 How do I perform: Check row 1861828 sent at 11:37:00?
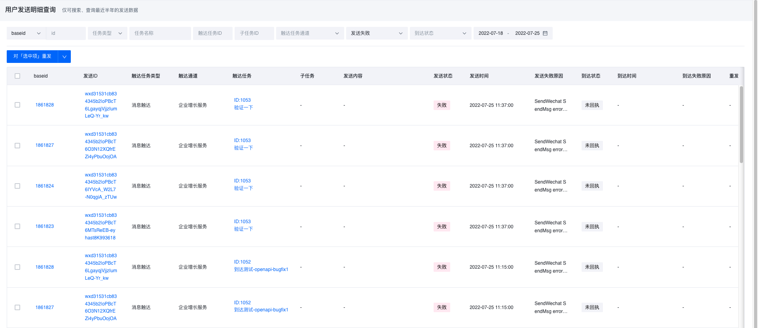point(17,105)
